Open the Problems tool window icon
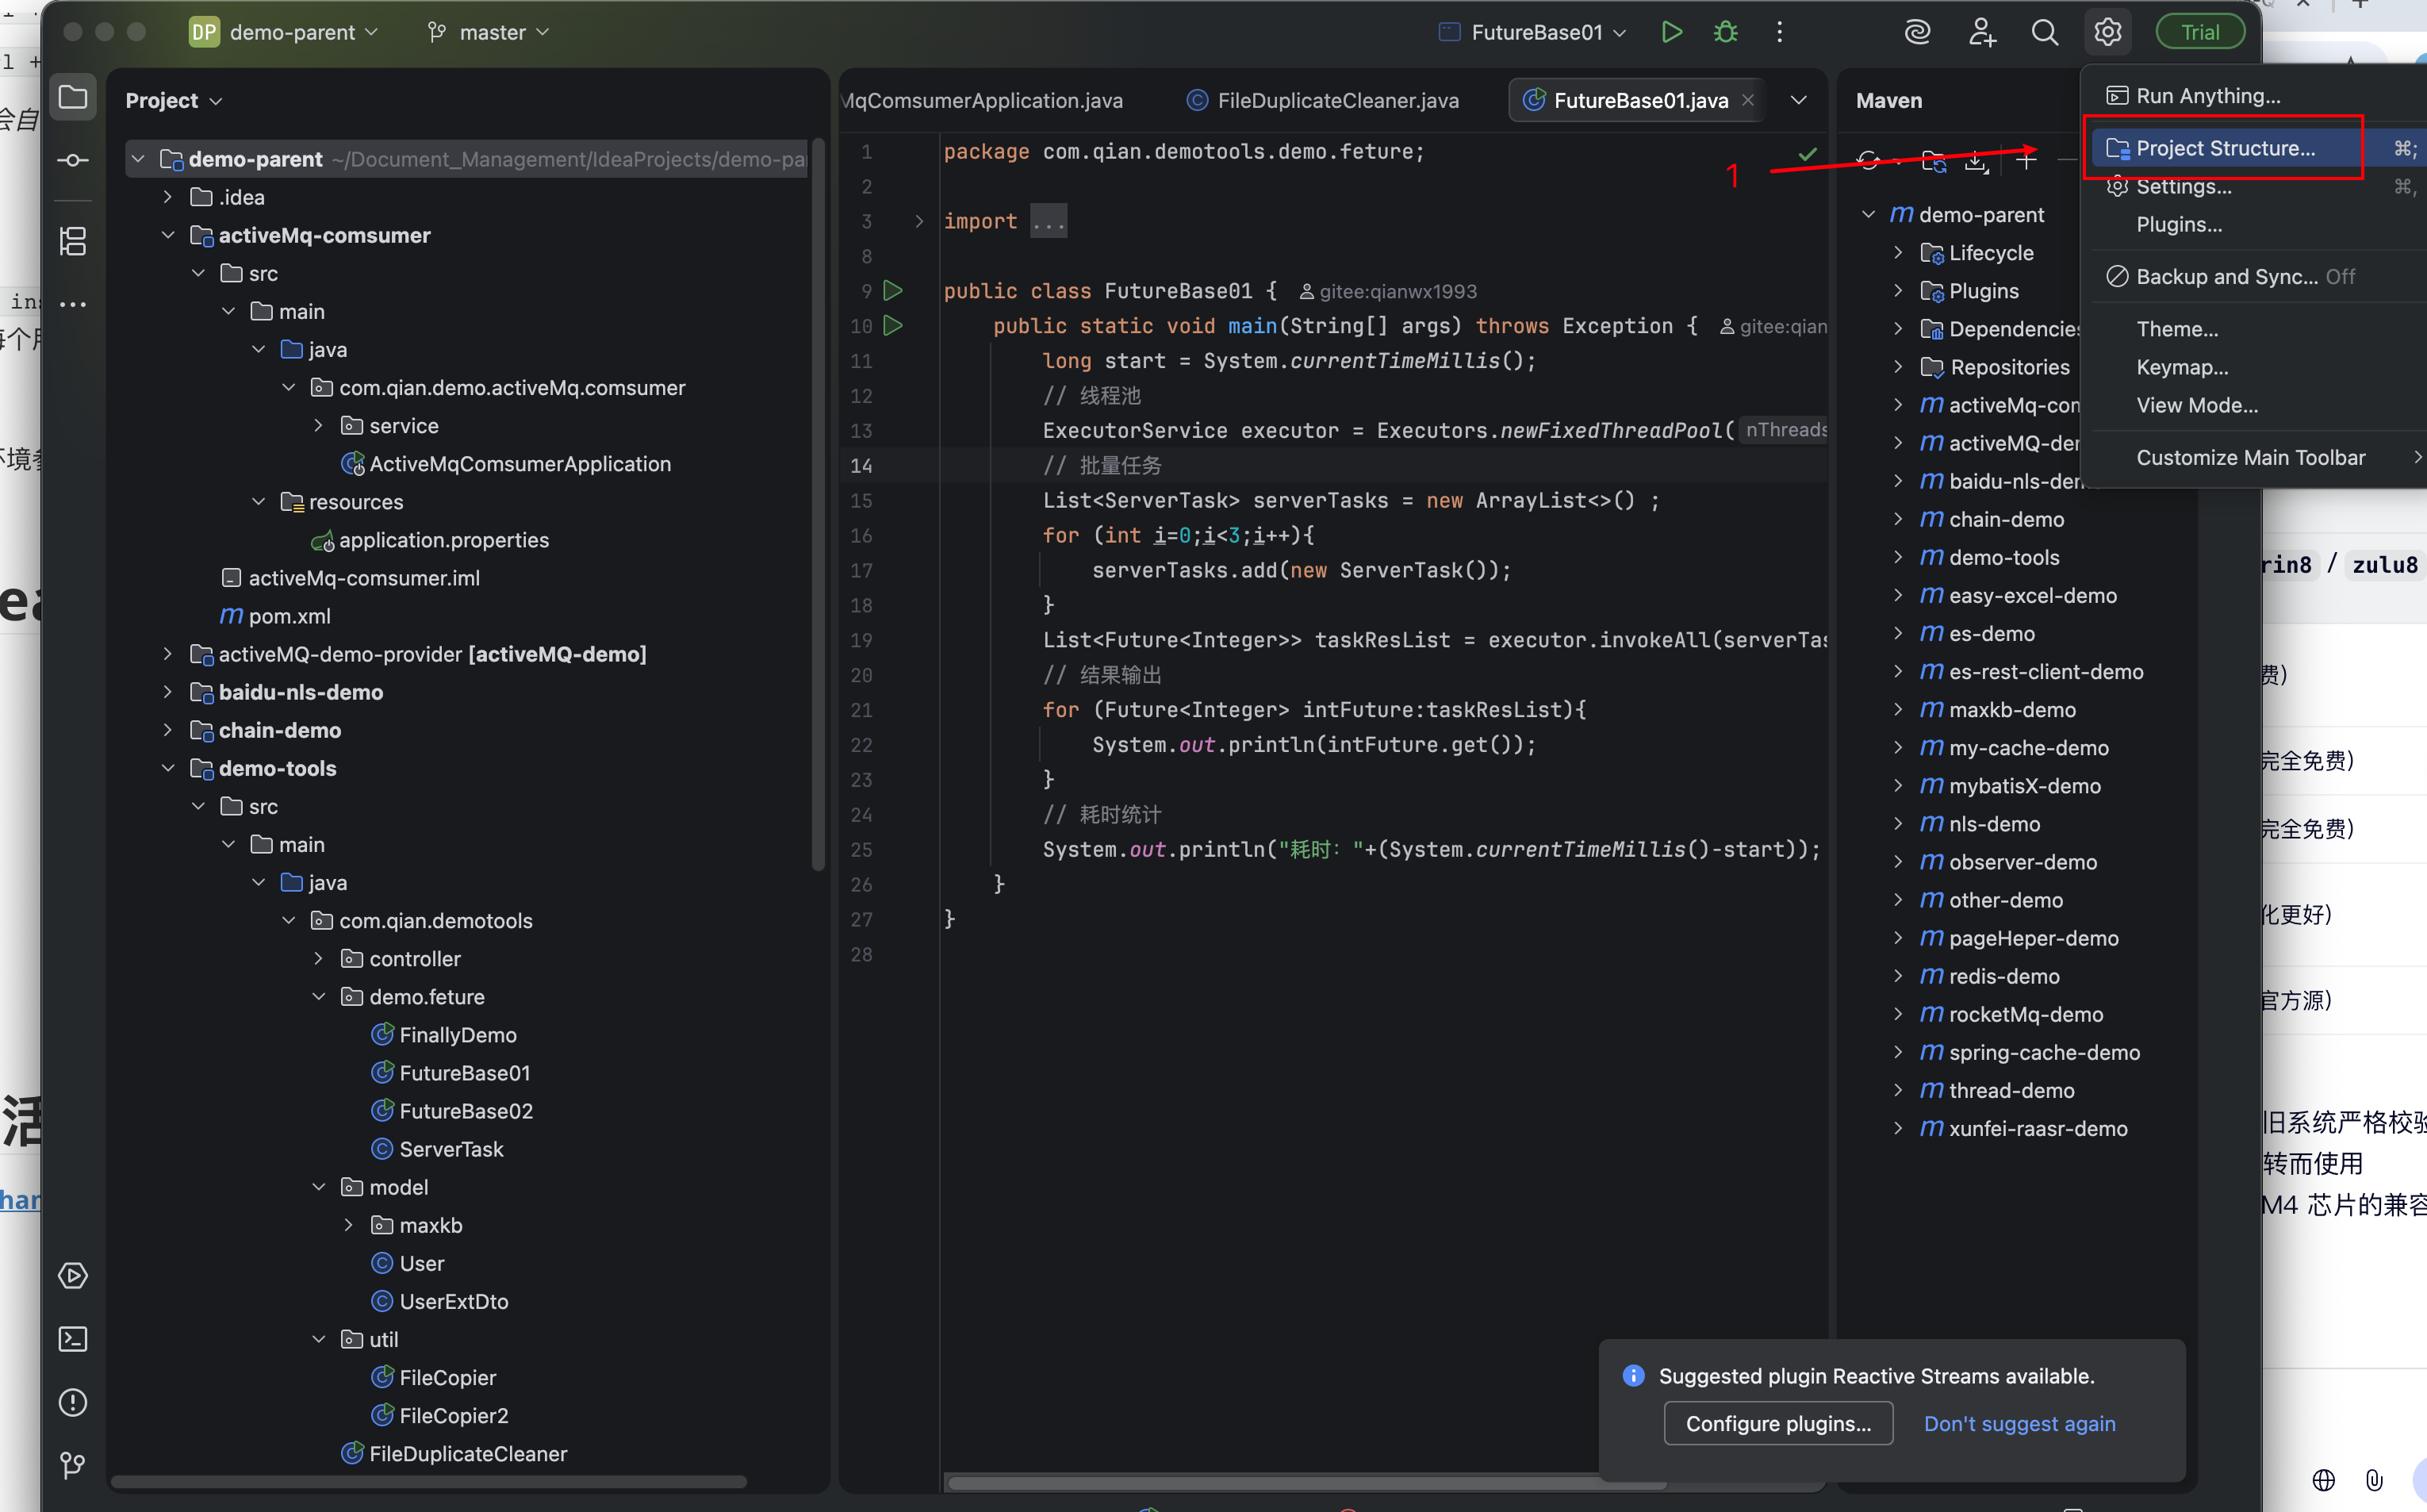The image size is (2427, 1512). pos(73,1402)
